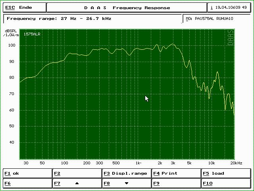Choose F5 load
Screen dimensions: 254x191
[226, 173]
